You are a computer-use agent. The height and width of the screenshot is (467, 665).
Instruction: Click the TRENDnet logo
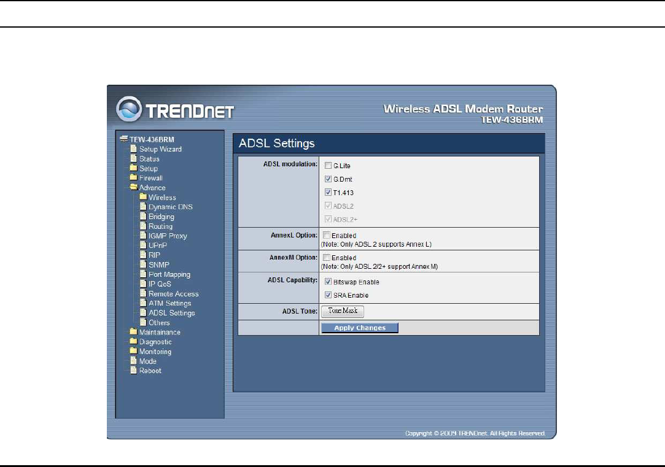(x=175, y=109)
